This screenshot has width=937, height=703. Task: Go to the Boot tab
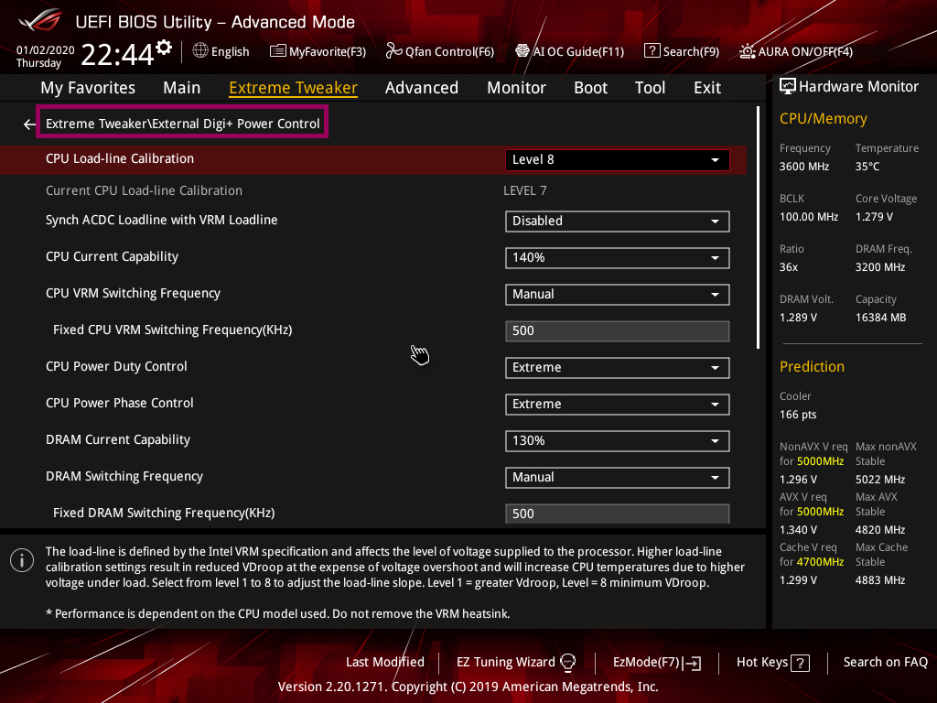(x=590, y=88)
